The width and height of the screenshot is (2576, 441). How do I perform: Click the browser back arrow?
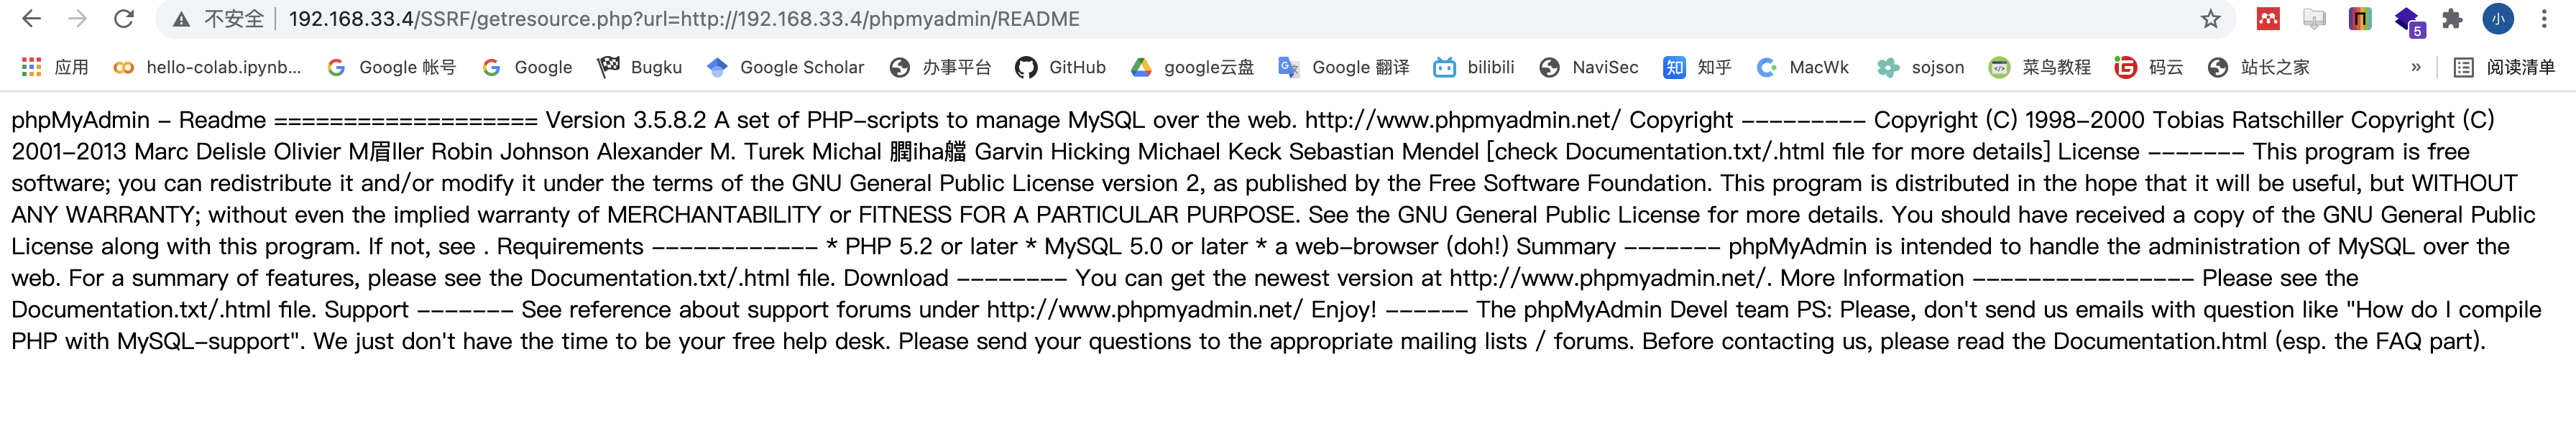pyautogui.click(x=31, y=19)
